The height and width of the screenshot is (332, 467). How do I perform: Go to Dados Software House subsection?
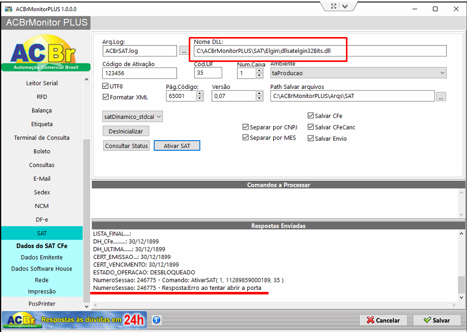click(x=42, y=269)
